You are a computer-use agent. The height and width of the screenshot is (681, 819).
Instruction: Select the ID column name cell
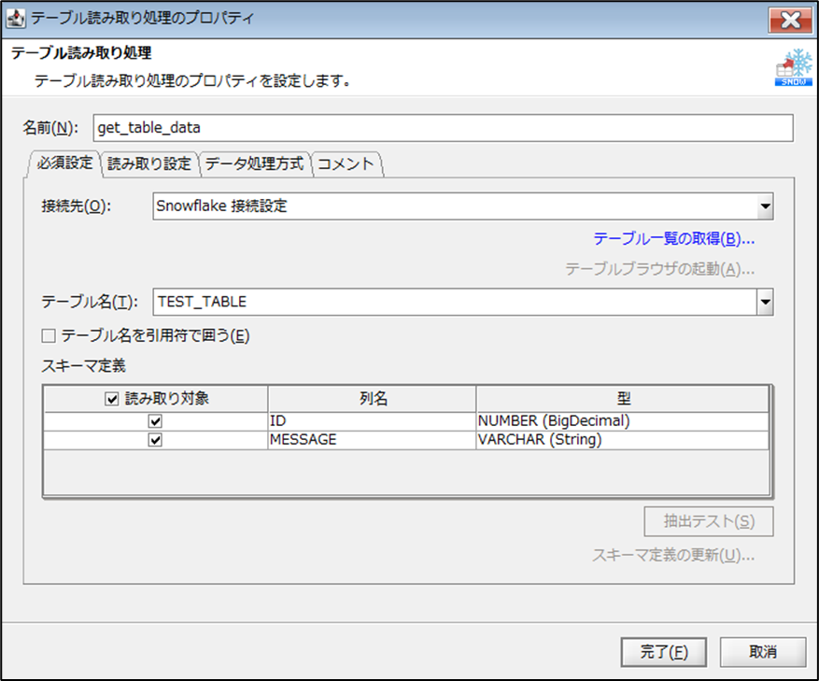click(372, 421)
